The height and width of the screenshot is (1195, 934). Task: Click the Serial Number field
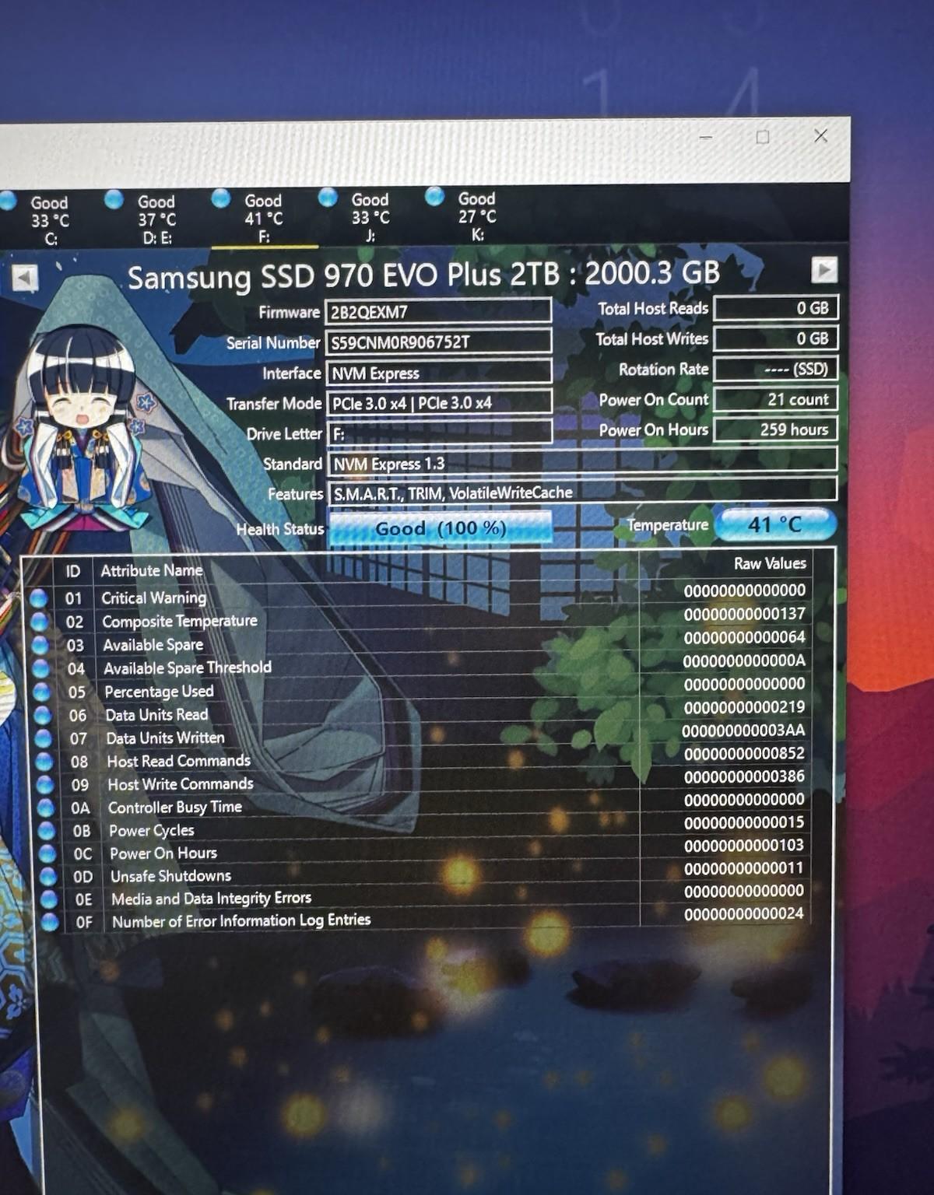point(439,342)
